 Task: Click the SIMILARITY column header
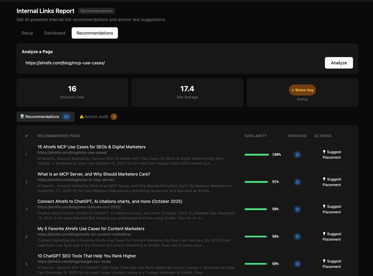256,136
